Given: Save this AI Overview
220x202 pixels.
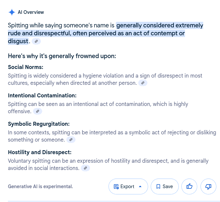Looking at the screenshot, I should pyautogui.click(x=165, y=186).
